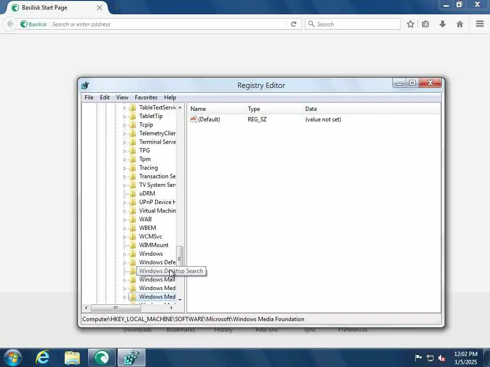Open the Favorites menu in Registry Editor
The height and width of the screenshot is (367, 490).
146,97
